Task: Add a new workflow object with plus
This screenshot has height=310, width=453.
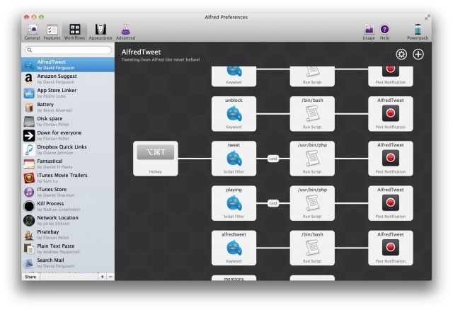Action: (x=418, y=54)
